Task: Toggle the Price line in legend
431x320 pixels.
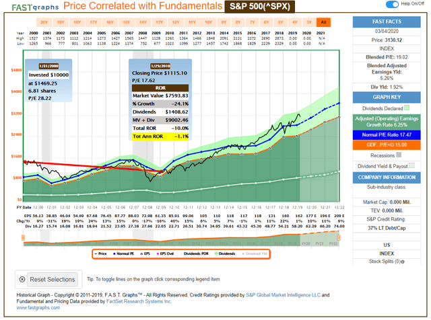Action: 101,254
